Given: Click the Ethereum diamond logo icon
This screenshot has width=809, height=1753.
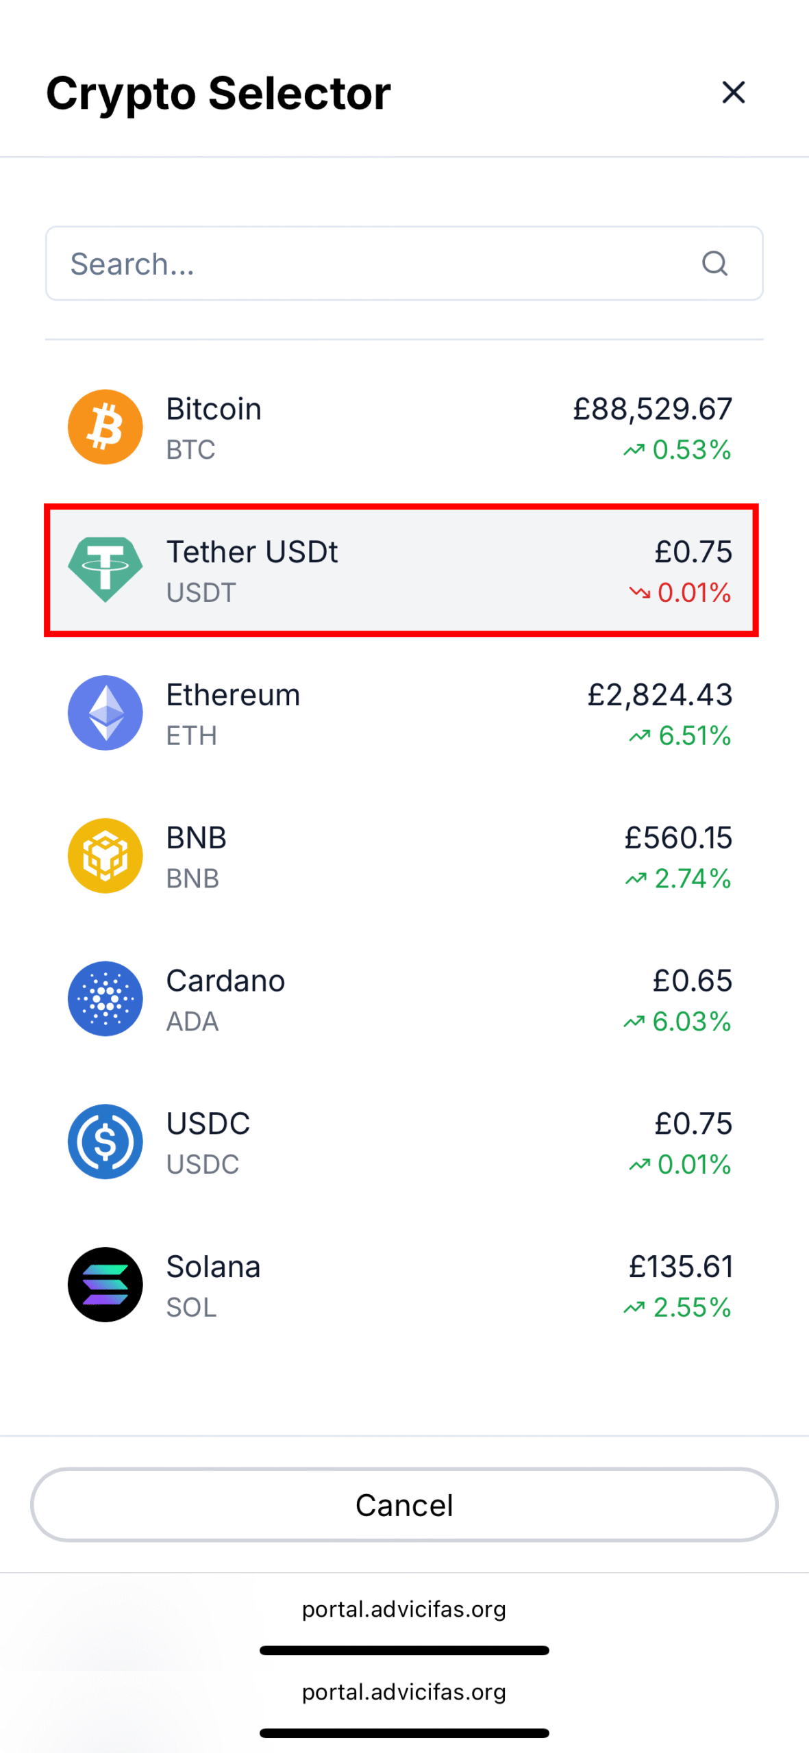Looking at the screenshot, I should [105, 713].
